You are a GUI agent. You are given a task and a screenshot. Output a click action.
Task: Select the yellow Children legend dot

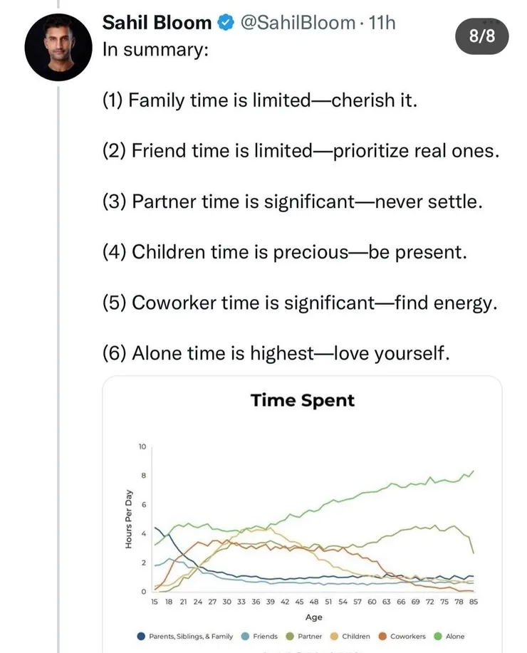click(333, 636)
